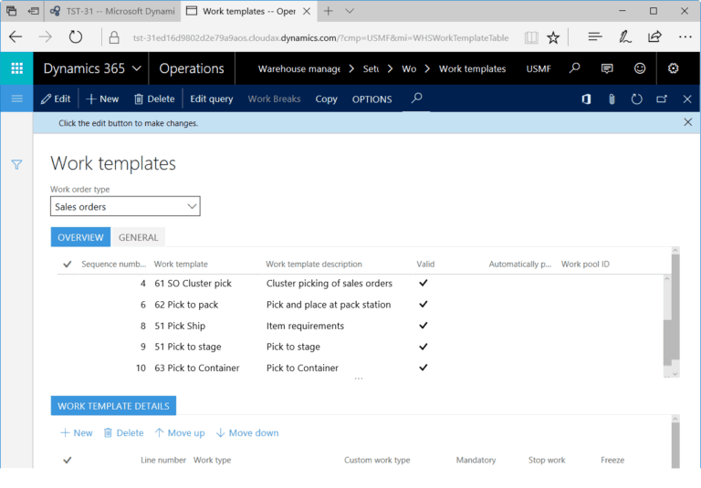Open the form in new window icon
The height and width of the screenshot is (488, 701).
(662, 99)
